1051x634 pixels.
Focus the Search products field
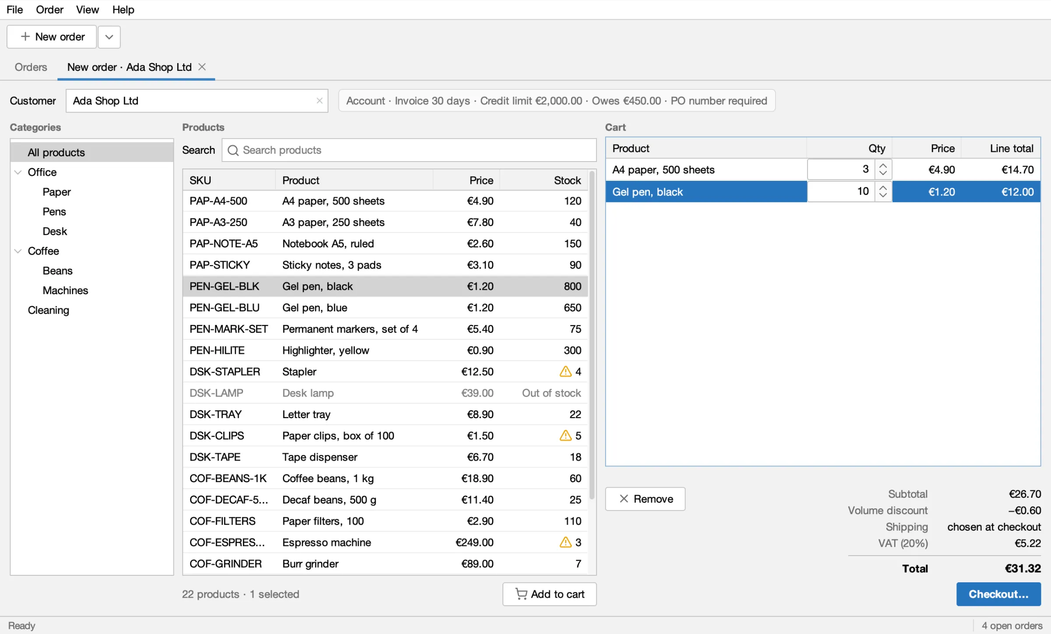[409, 150]
